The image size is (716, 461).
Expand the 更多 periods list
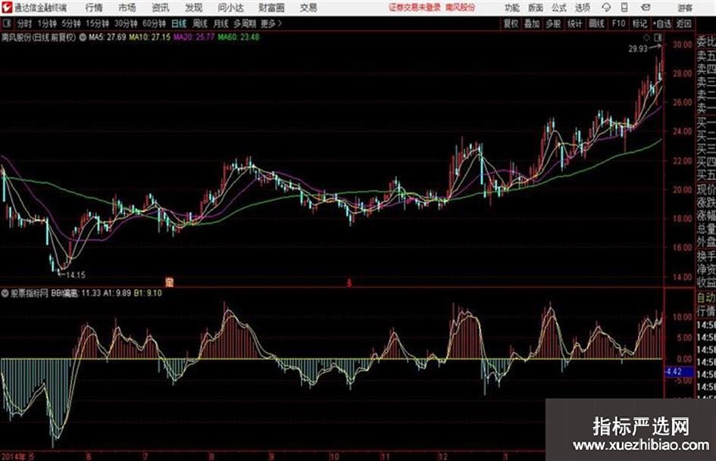tap(271, 23)
